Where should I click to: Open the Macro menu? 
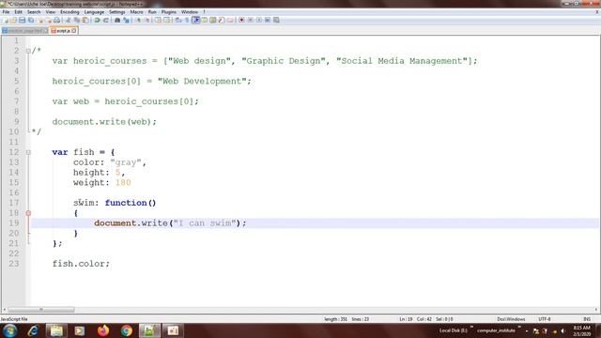click(136, 12)
